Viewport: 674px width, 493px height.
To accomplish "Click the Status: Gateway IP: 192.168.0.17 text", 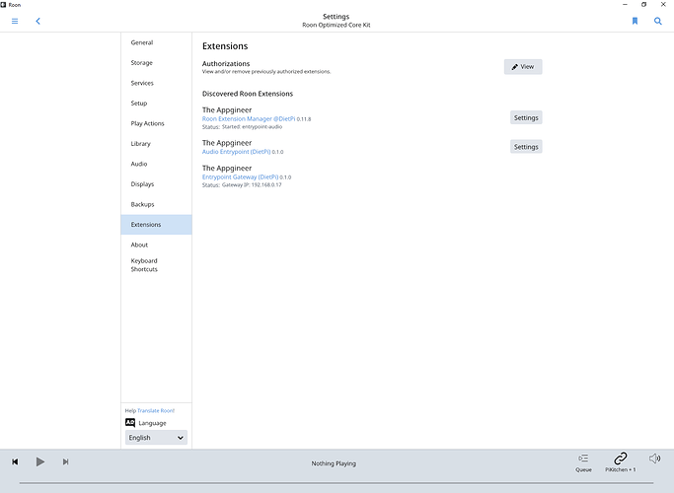I will click(x=242, y=185).
